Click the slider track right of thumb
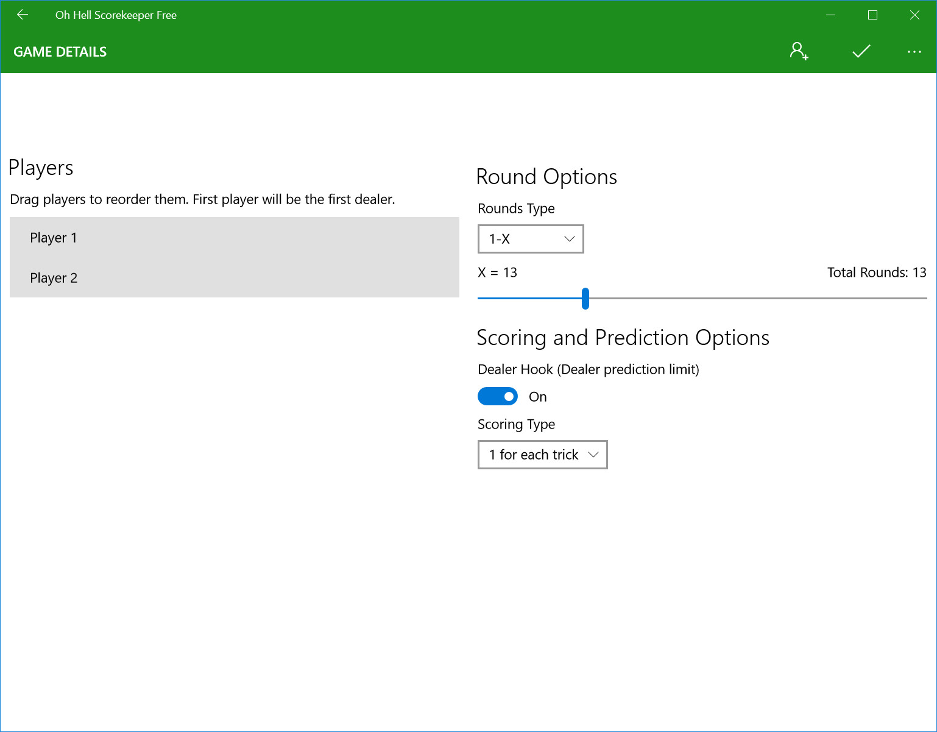The image size is (937, 732). (x=755, y=298)
